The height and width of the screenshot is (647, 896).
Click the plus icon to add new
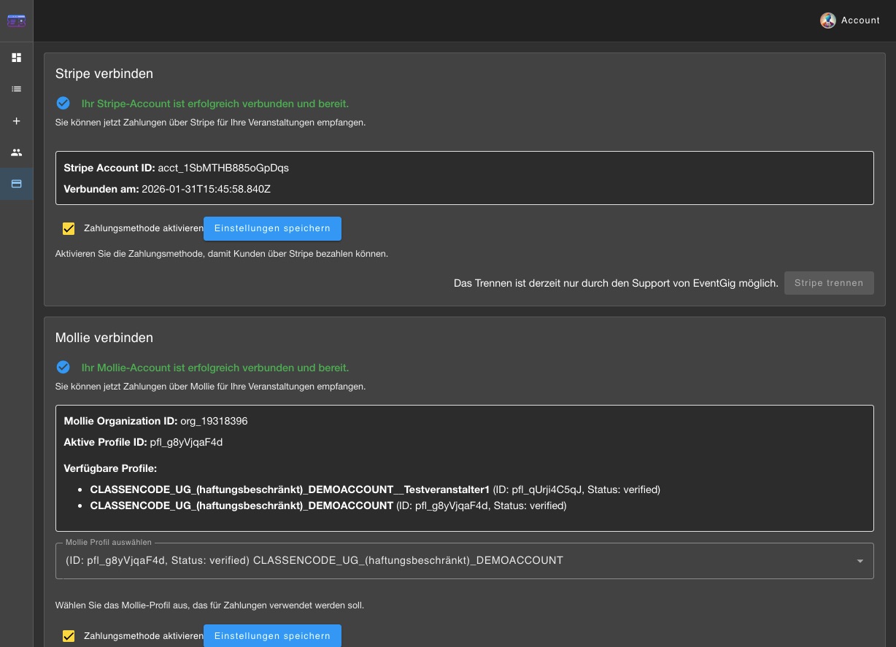(x=16, y=121)
